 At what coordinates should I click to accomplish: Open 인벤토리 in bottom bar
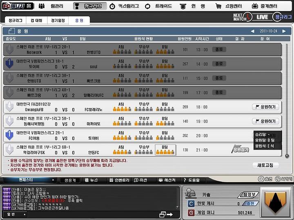pyautogui.click(x=119, y=180)
